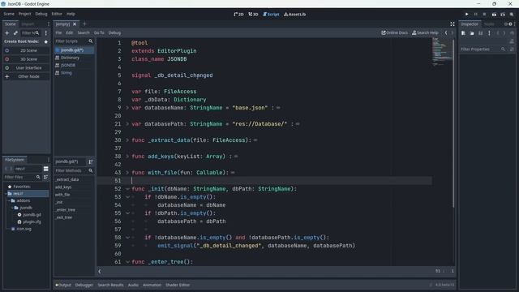Open Debugger bottom panel
Image resolution: width=519 pixels, height=292 pixels.
point(84,285)
